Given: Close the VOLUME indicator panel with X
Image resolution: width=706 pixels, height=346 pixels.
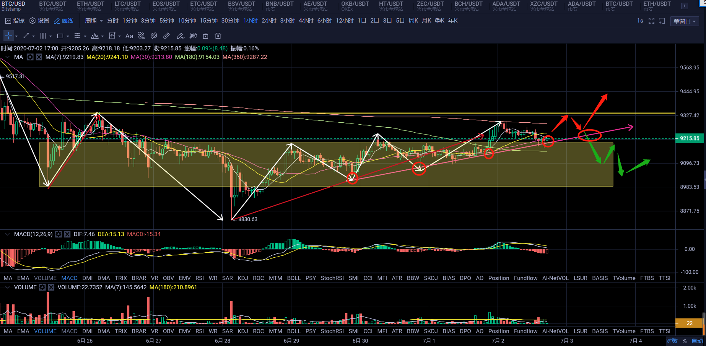Looking at the screenshot, I should click(x=51, y=288).
